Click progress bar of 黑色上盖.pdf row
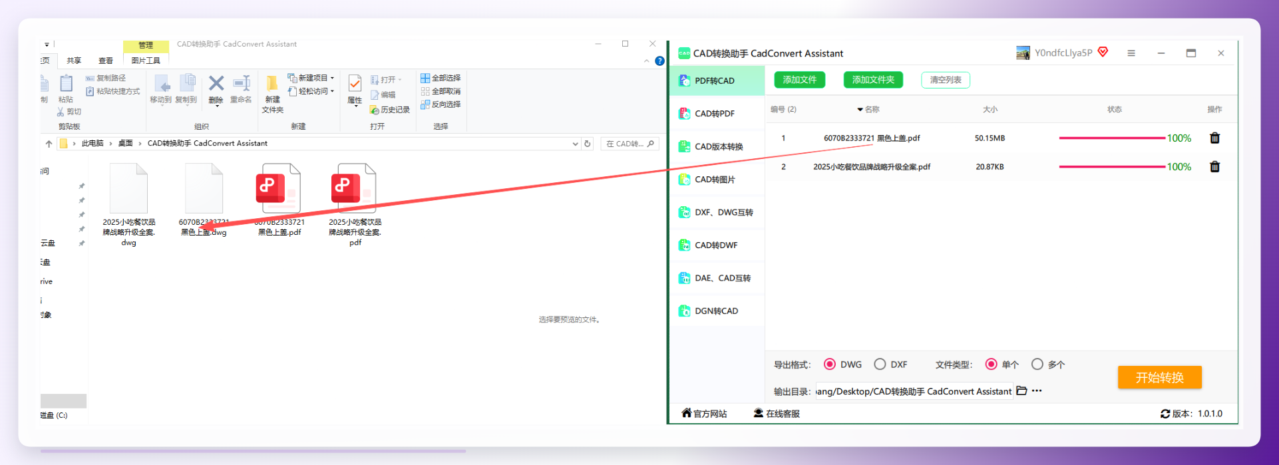Image resolution: width=1279 pixels, height=465 pixels. coord(1112,138)
